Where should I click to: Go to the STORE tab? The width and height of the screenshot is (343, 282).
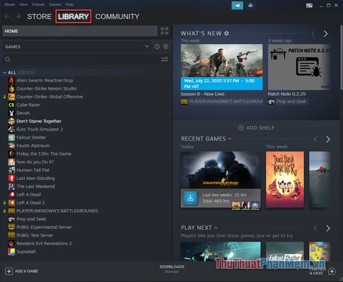pos(39,17)
